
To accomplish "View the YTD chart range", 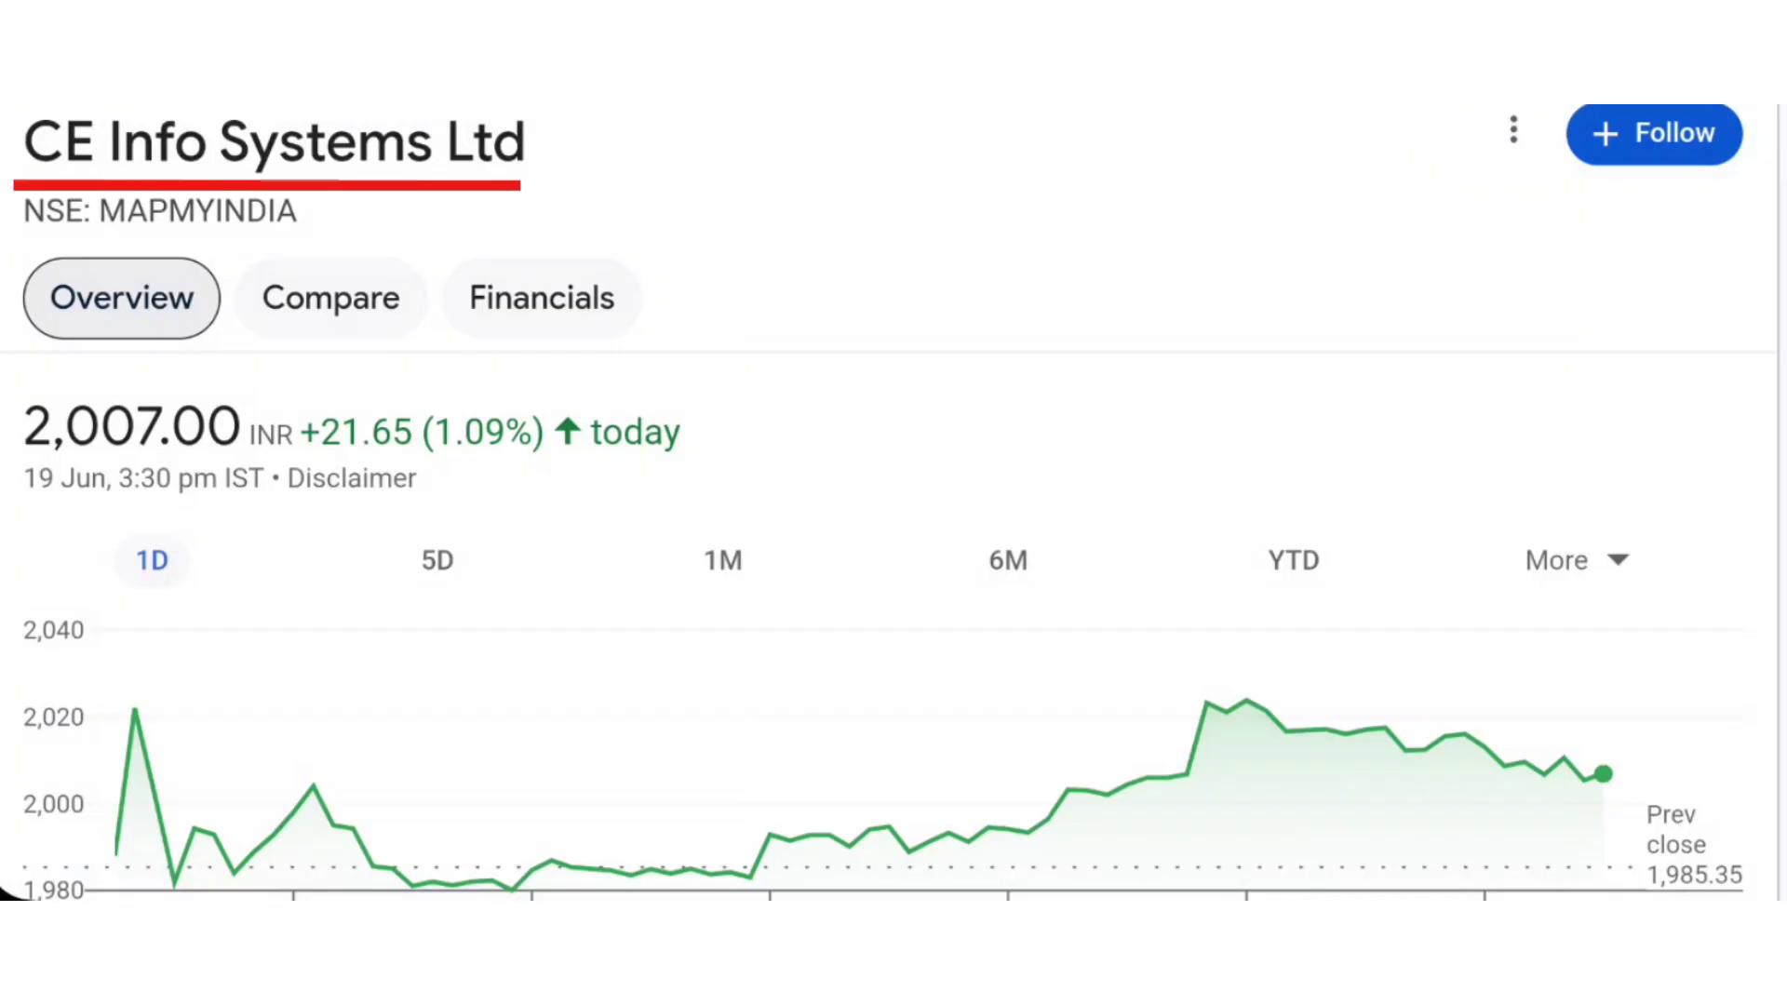I will pos(1294,560).
